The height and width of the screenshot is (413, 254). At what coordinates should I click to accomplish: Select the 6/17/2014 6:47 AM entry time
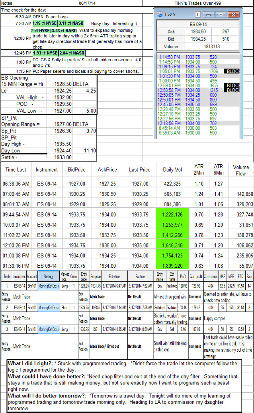pos(115,286)
